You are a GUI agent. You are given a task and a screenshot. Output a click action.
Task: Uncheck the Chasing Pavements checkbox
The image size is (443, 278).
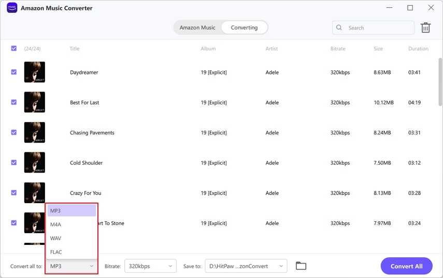coord(14,132)
